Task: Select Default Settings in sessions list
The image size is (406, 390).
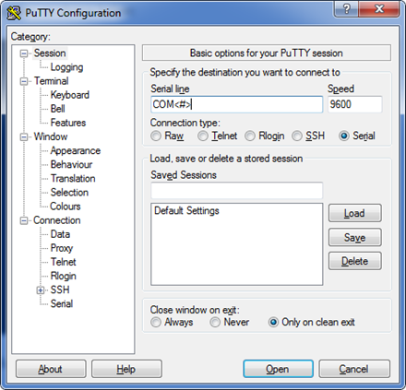Action: click(186, 210)
